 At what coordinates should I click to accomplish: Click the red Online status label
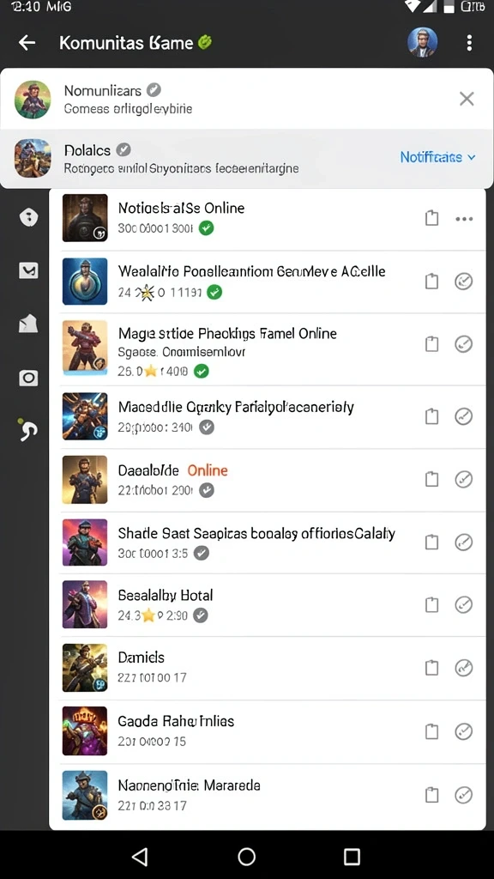pos(208,470)
